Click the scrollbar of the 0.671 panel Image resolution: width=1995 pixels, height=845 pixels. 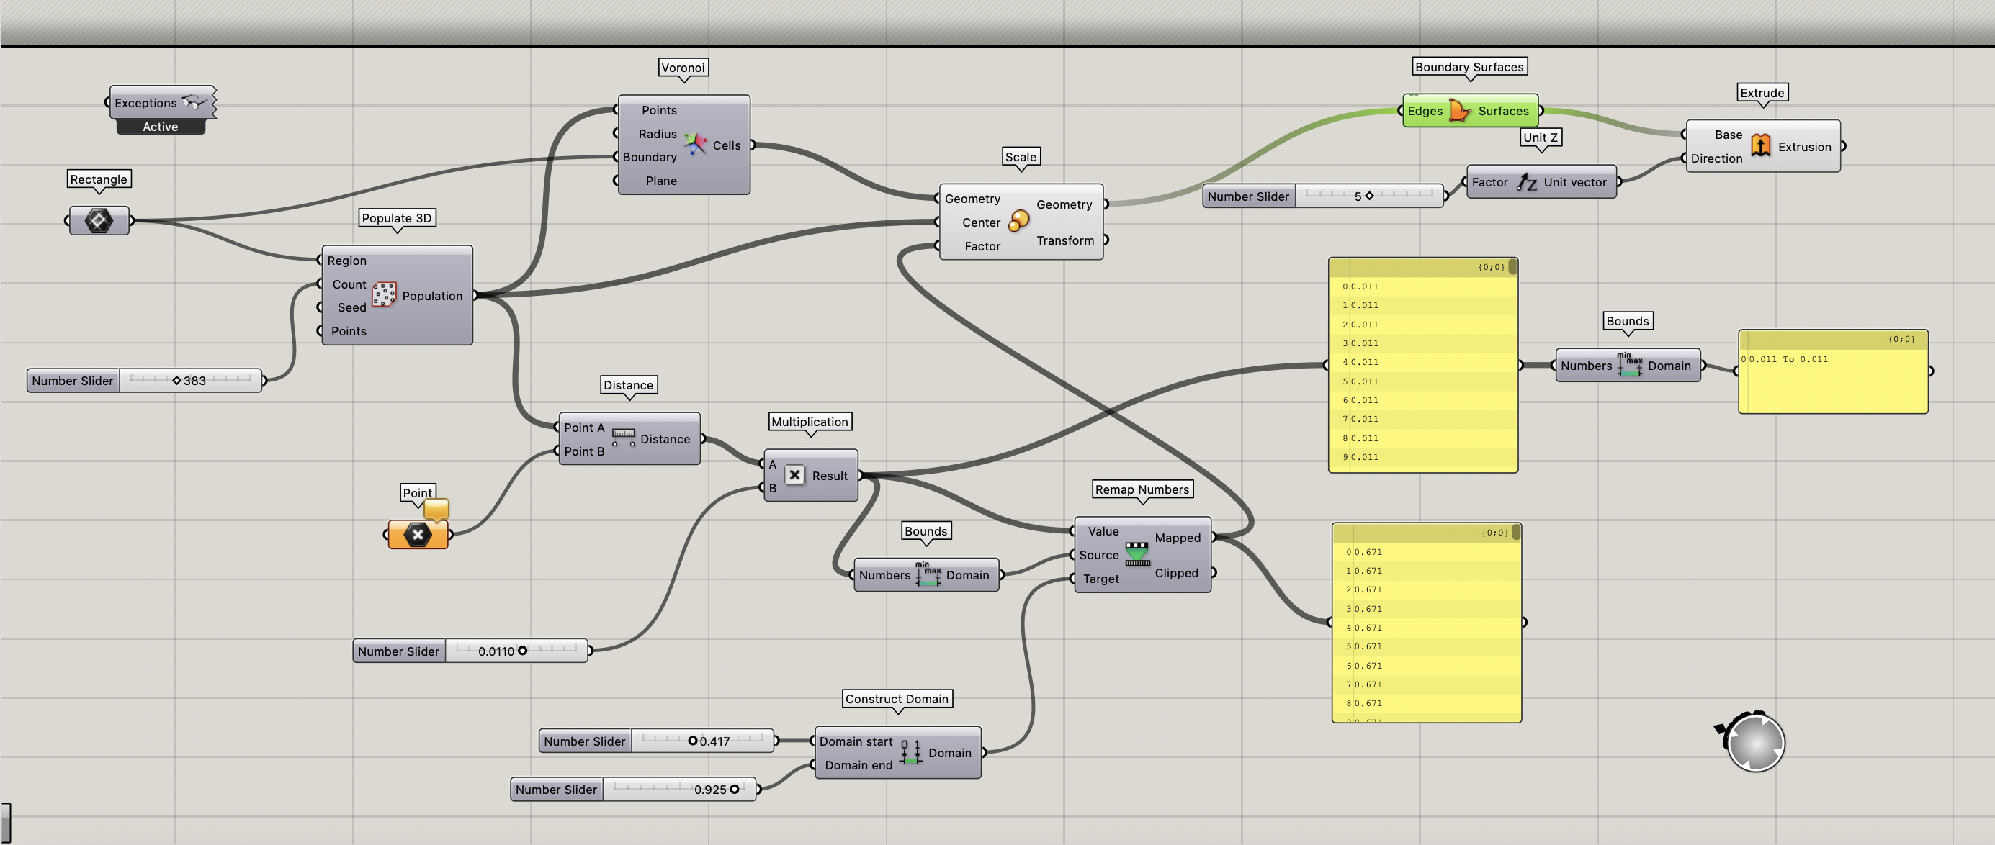click(x=1516, y=533)
